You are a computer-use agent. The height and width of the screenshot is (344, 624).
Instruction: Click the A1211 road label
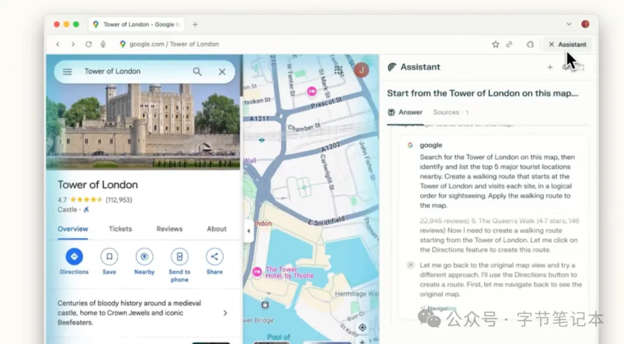(x=259, y=119)
